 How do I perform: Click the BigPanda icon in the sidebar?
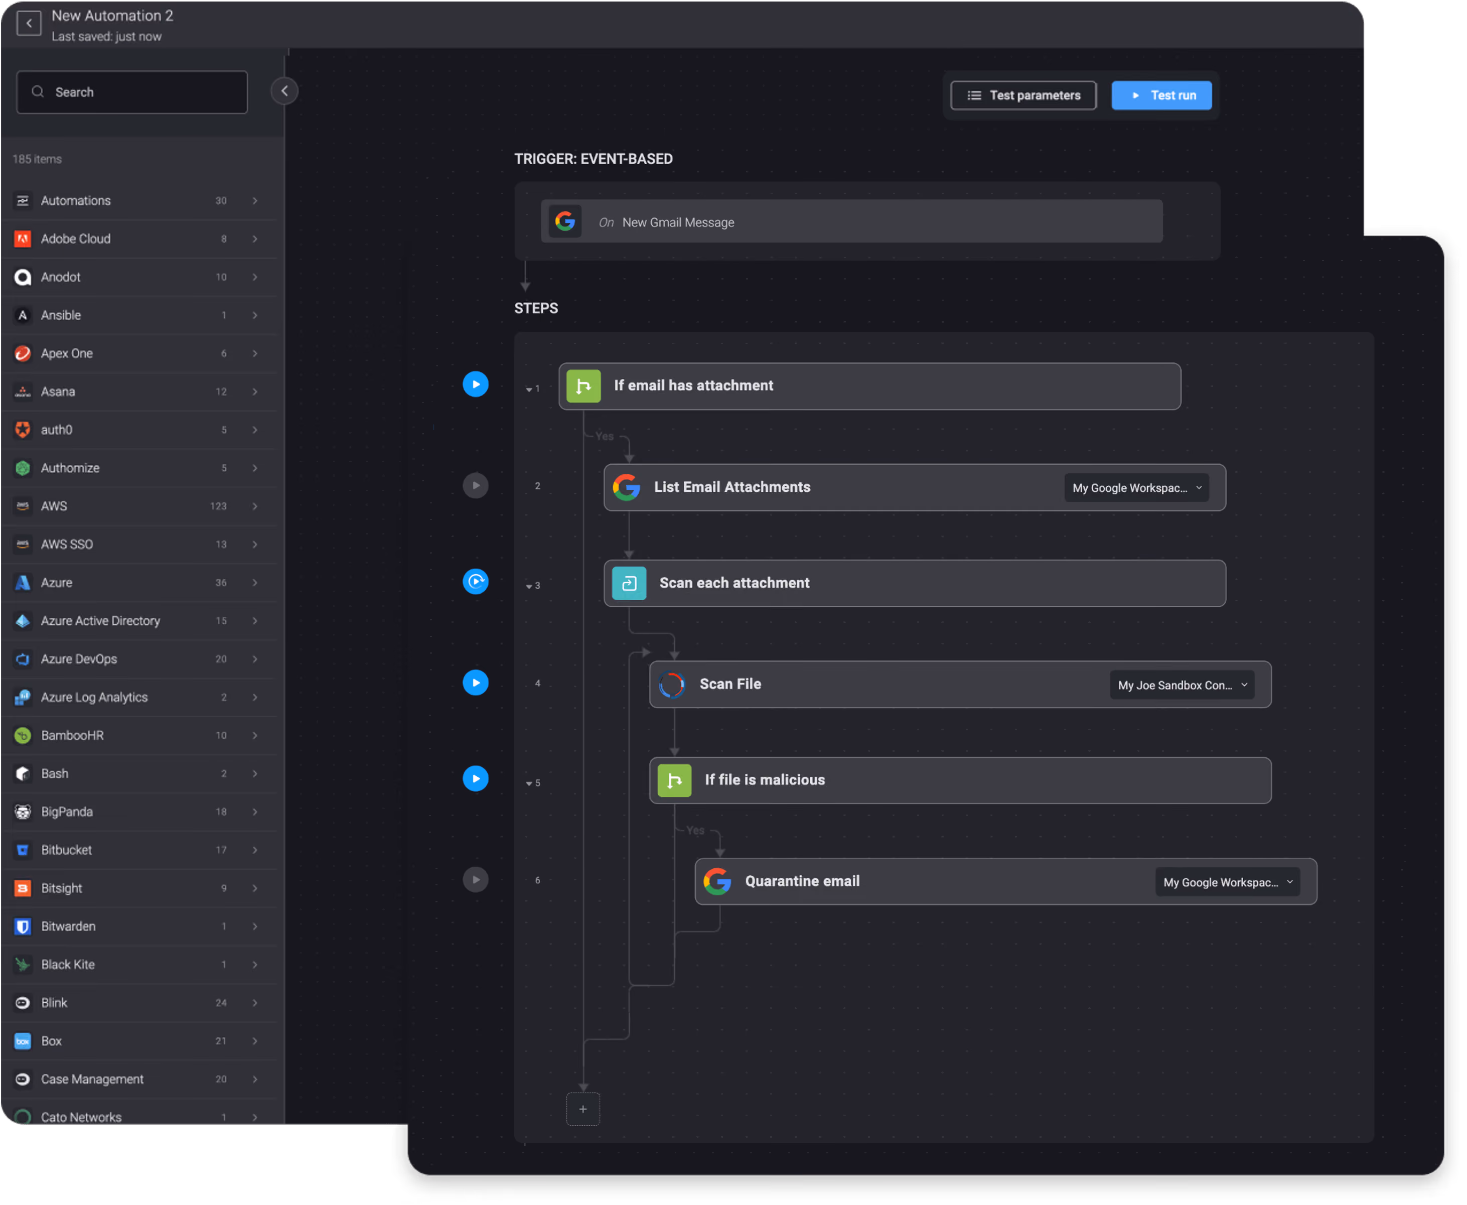pos(23,812)
